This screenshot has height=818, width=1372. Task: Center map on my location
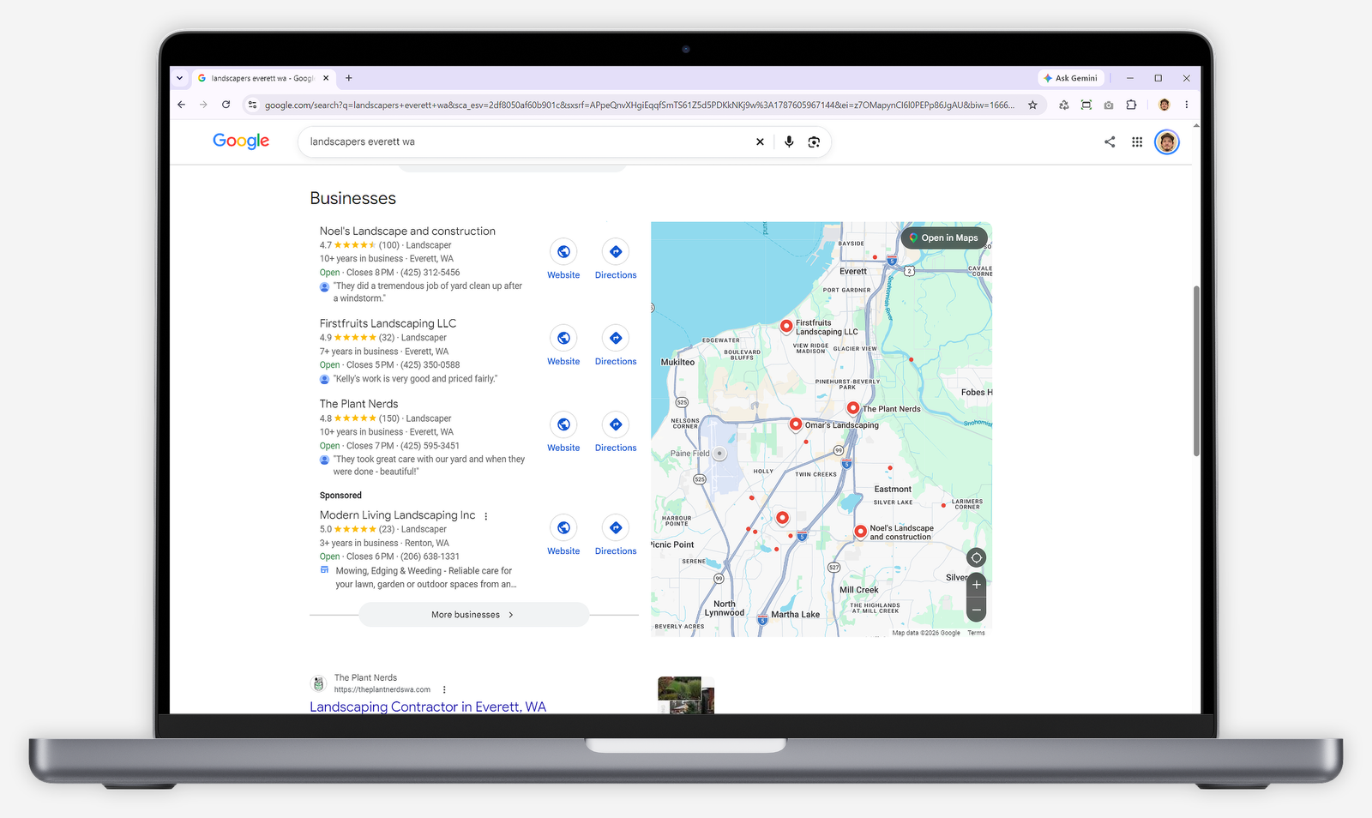(976, 557)
